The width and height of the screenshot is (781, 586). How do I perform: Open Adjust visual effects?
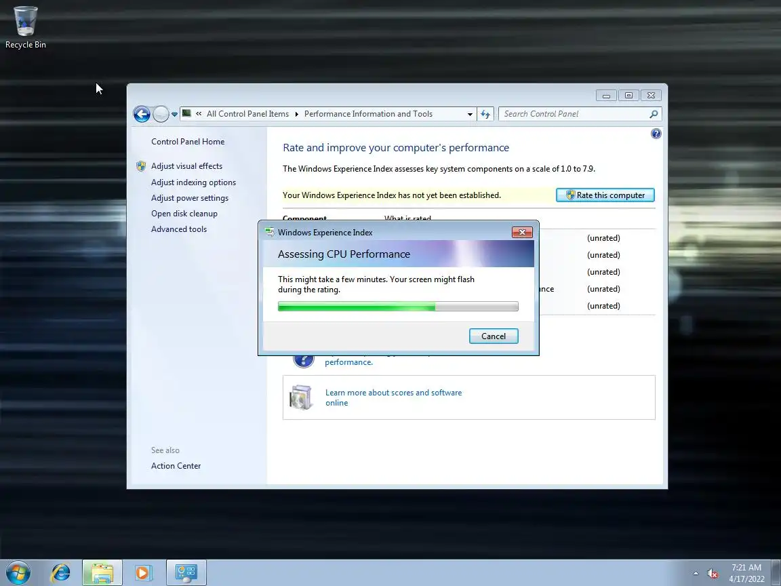tap(187, 166)
